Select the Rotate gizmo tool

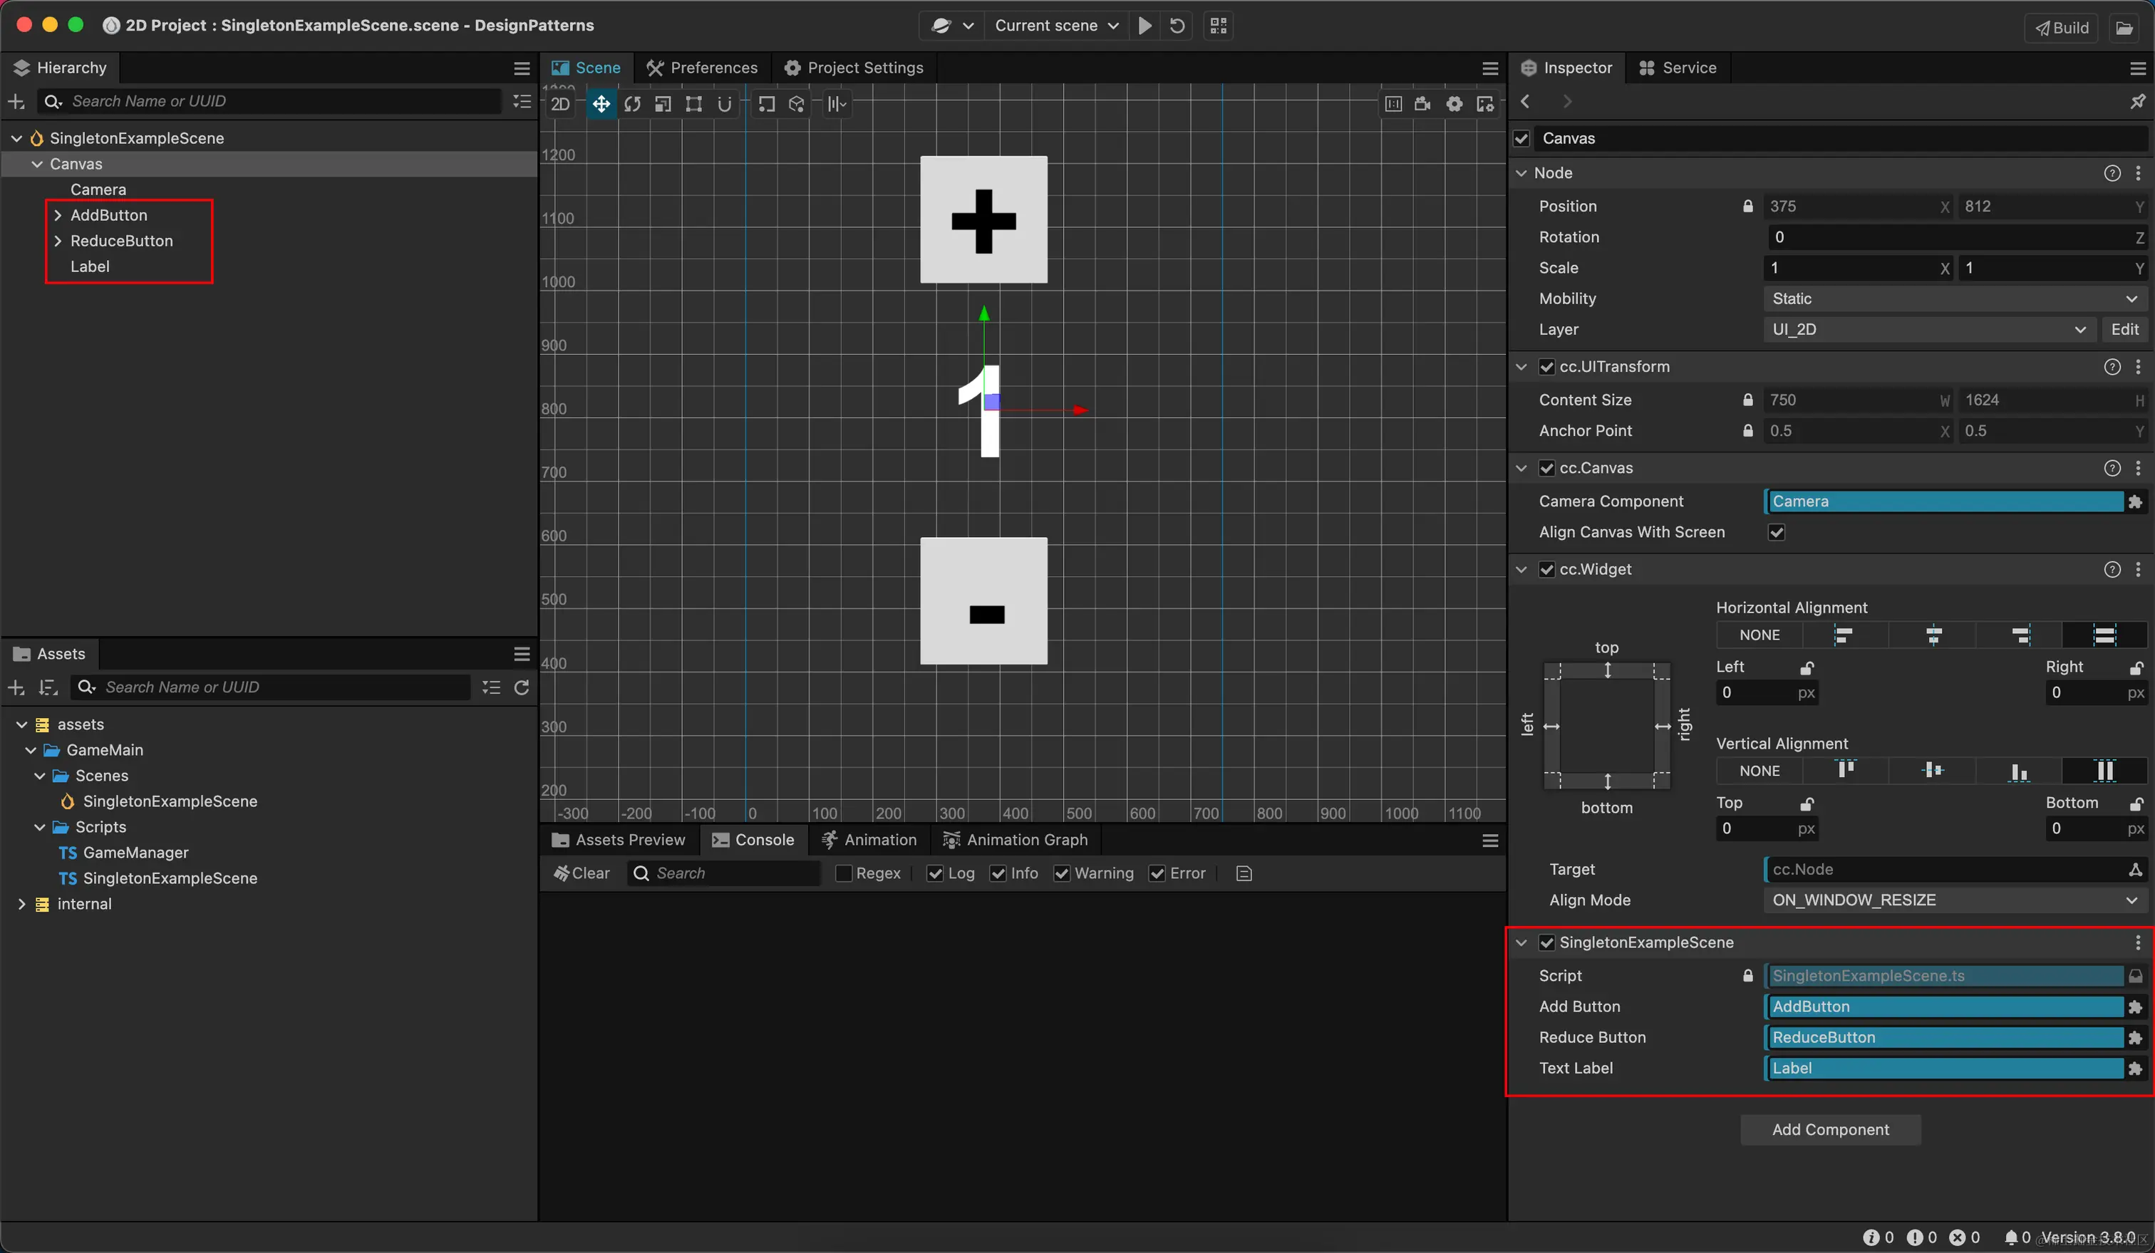tap(632, 103)
